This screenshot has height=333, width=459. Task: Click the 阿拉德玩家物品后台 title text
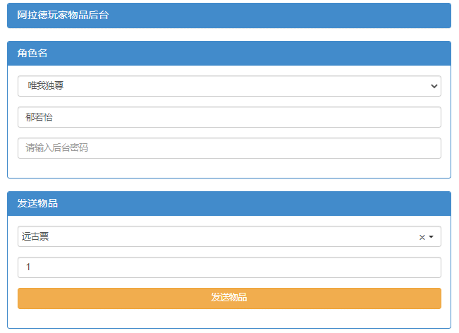63,16
